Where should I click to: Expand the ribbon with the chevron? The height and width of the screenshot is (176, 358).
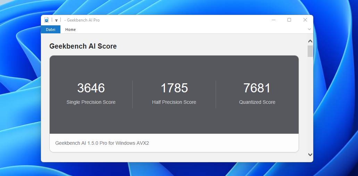tap(309, 29)
